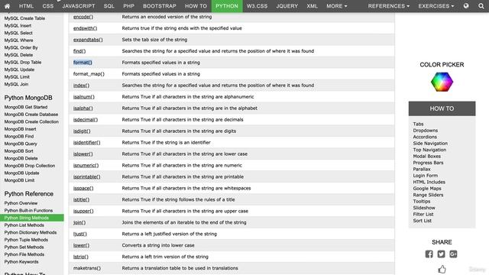Share page on Facebook
The height and width of the screenshot is (275, 489).
(x=429, y=254)
